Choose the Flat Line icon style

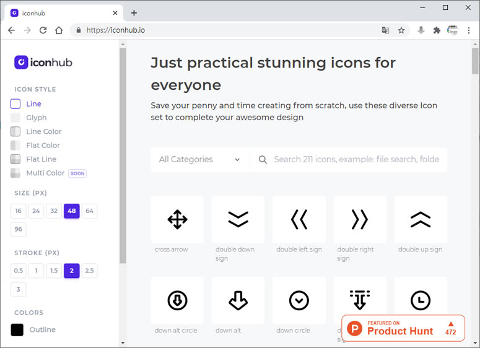click(41, 159)
